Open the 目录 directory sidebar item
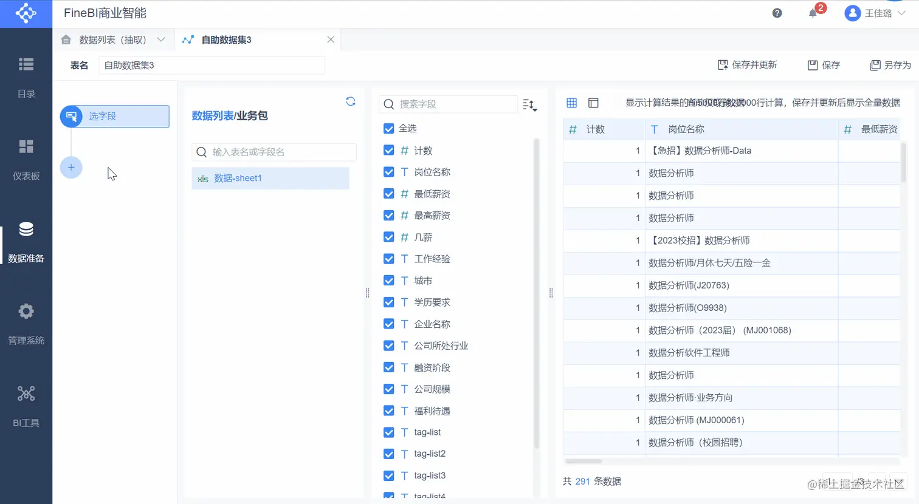Screen dimensions: 919x504 (26, 78)
